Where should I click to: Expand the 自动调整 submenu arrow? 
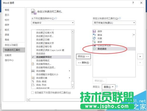coord(69,71)
